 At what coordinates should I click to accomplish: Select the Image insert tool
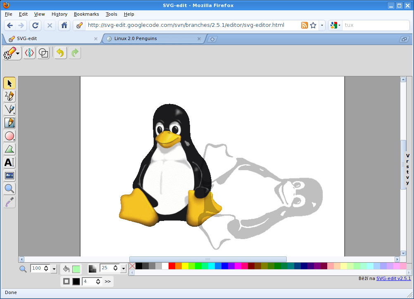pyautogui.click(x=10, y=176)
